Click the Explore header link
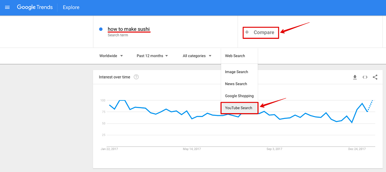The image size is (386, 172). coord(72,8)
